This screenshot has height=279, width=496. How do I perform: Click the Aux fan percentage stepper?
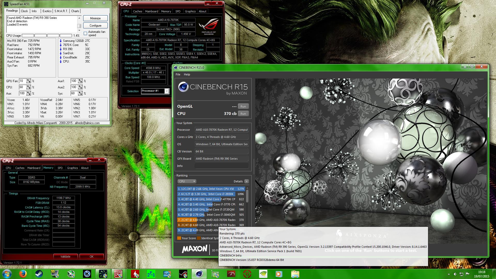(29, 93)
